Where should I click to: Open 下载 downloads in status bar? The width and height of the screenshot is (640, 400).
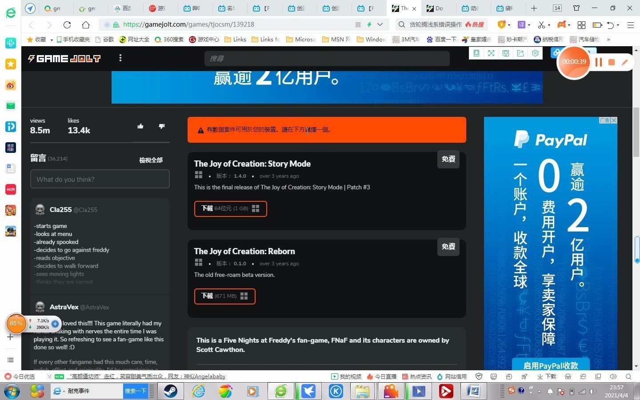(547, 376)
